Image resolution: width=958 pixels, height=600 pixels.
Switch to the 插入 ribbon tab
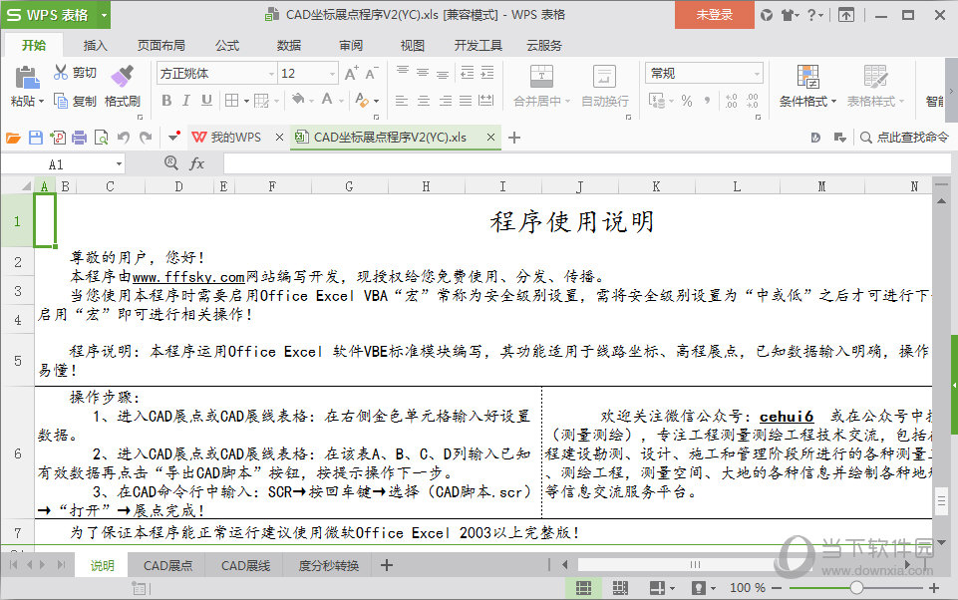click(96, 45)
